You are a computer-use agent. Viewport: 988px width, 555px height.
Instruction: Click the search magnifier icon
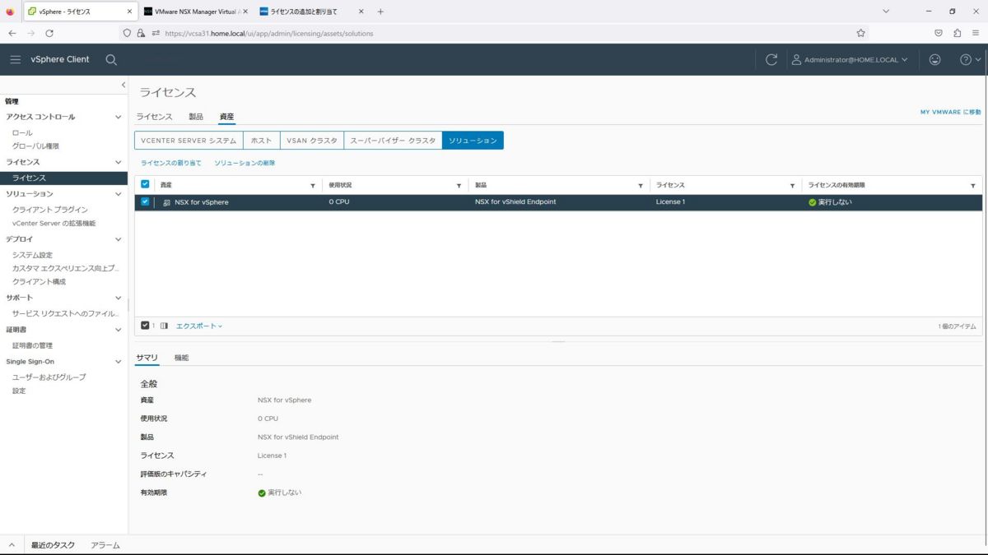(x=111, y=60)
